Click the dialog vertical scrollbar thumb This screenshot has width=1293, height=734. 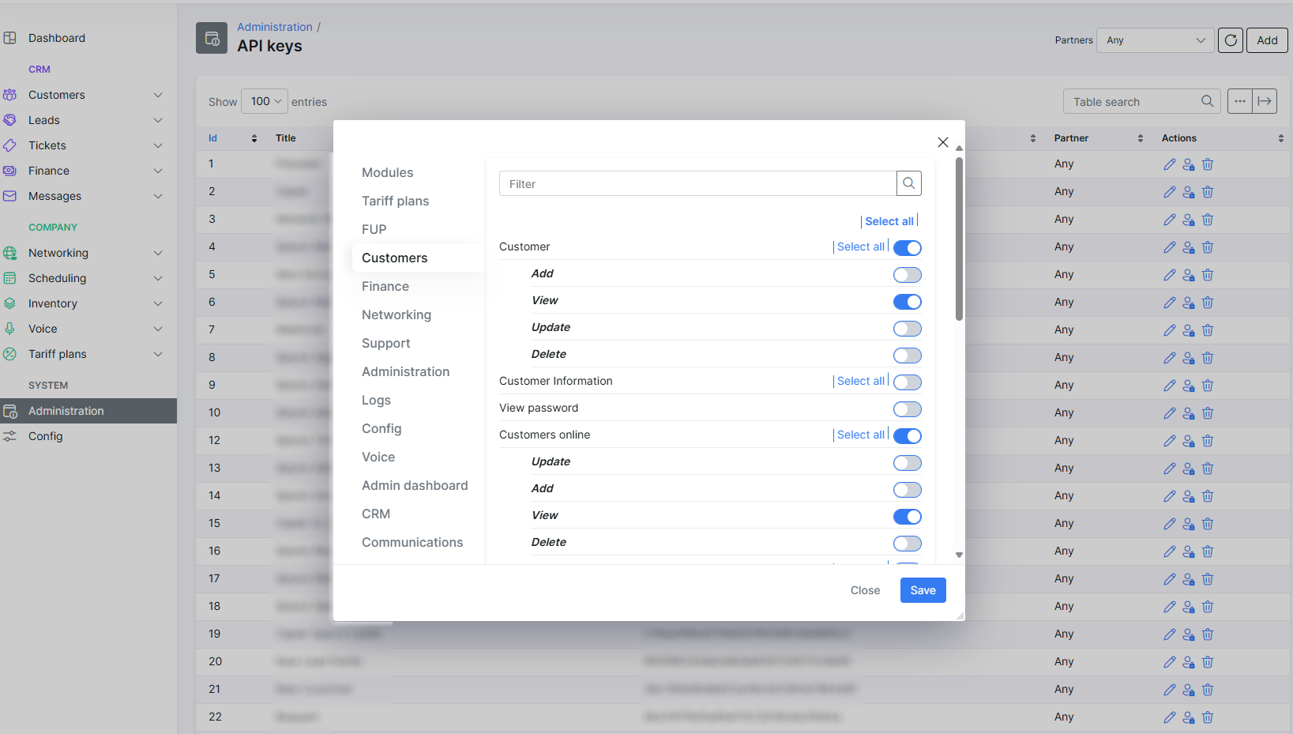[959, 239]
